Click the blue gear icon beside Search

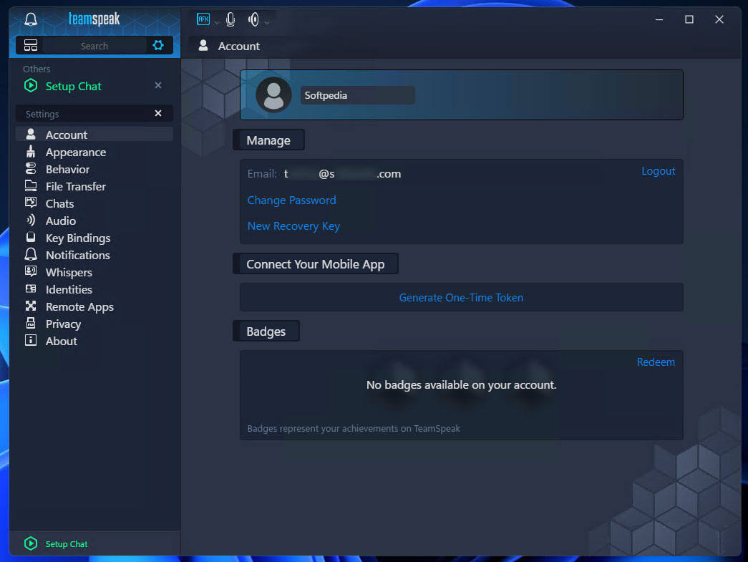coord(158,45)
